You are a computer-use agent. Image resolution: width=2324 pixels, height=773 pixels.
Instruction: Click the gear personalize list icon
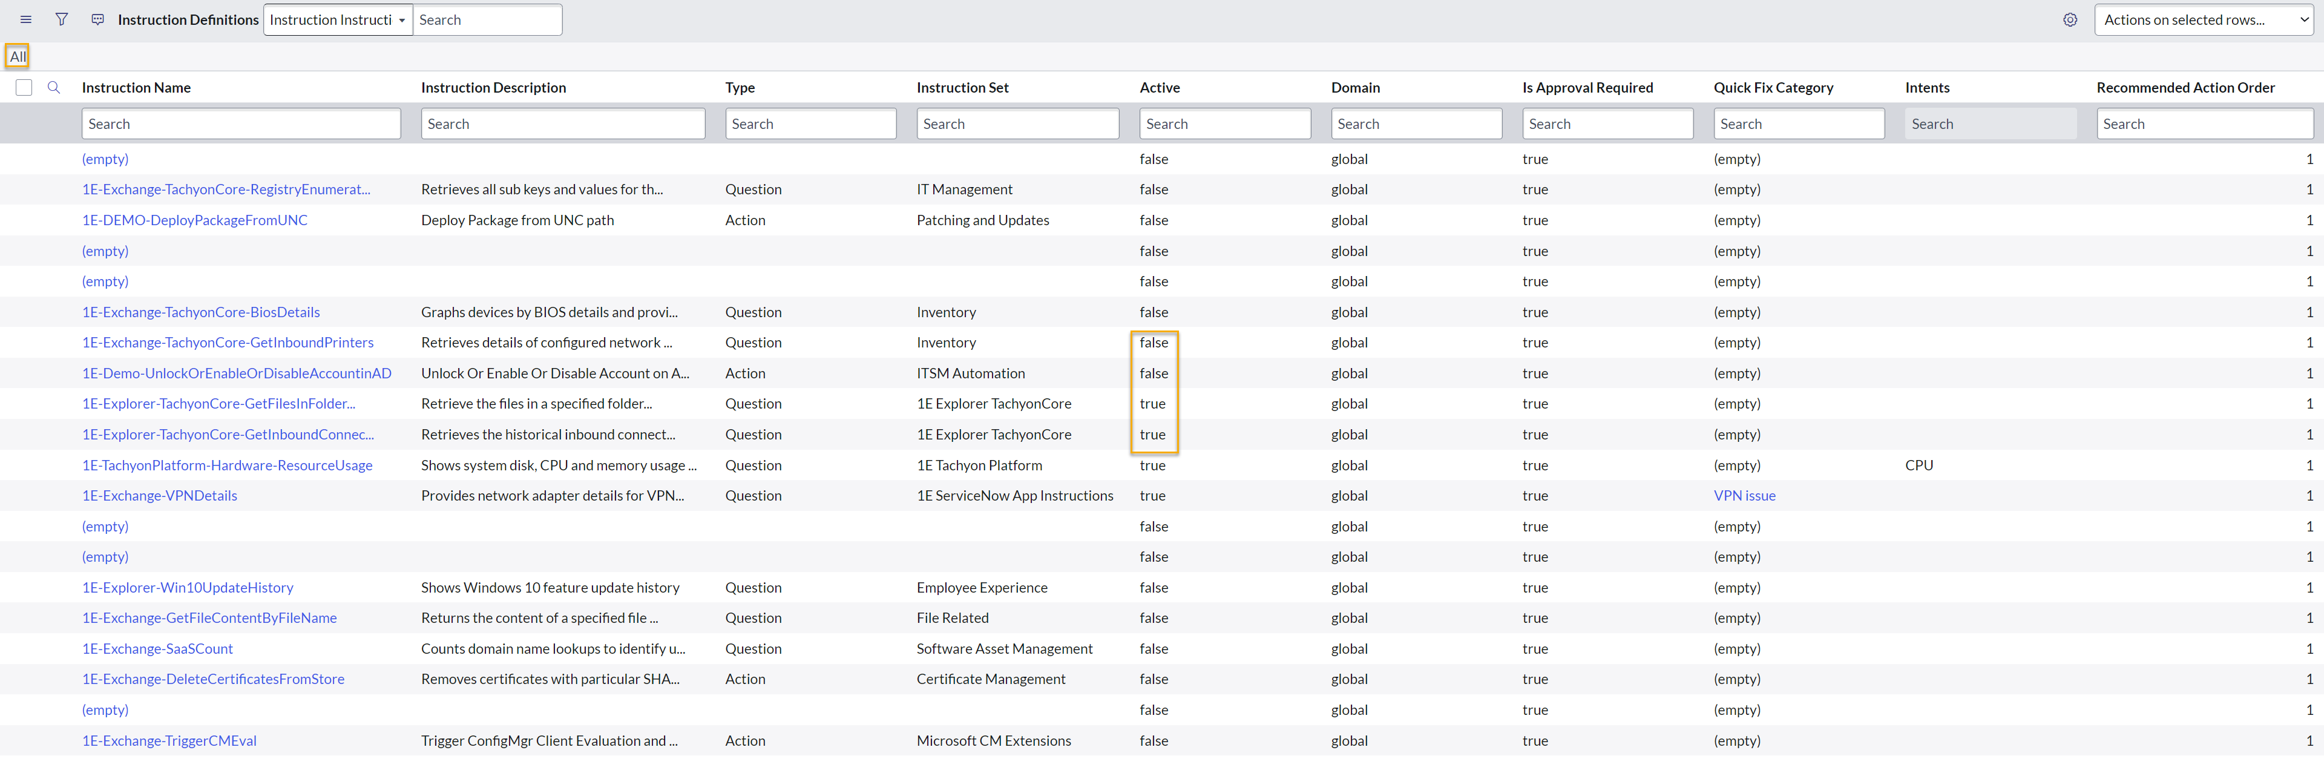pos(2070,20)
